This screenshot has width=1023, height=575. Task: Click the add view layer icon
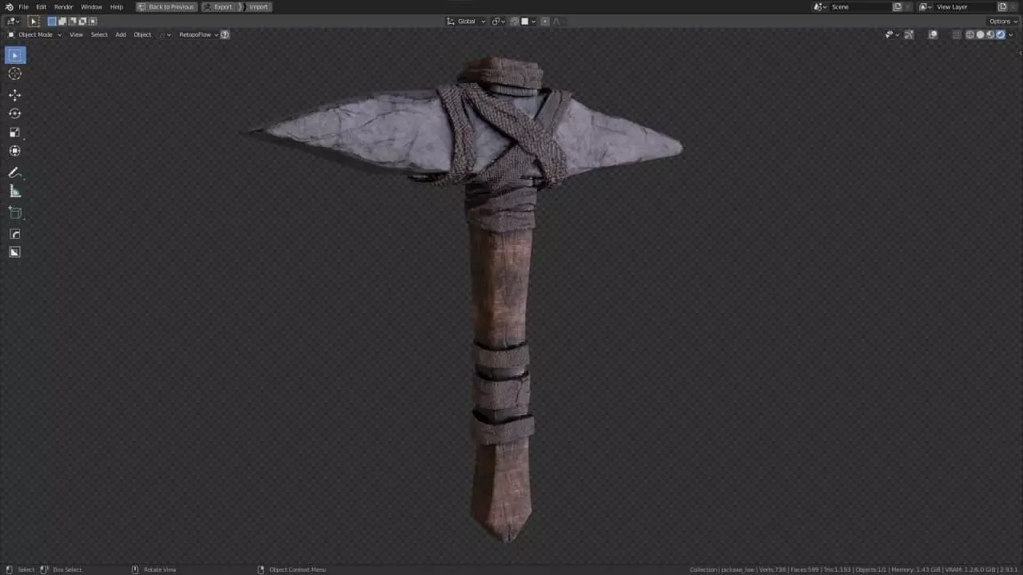tap(1002, 6)
